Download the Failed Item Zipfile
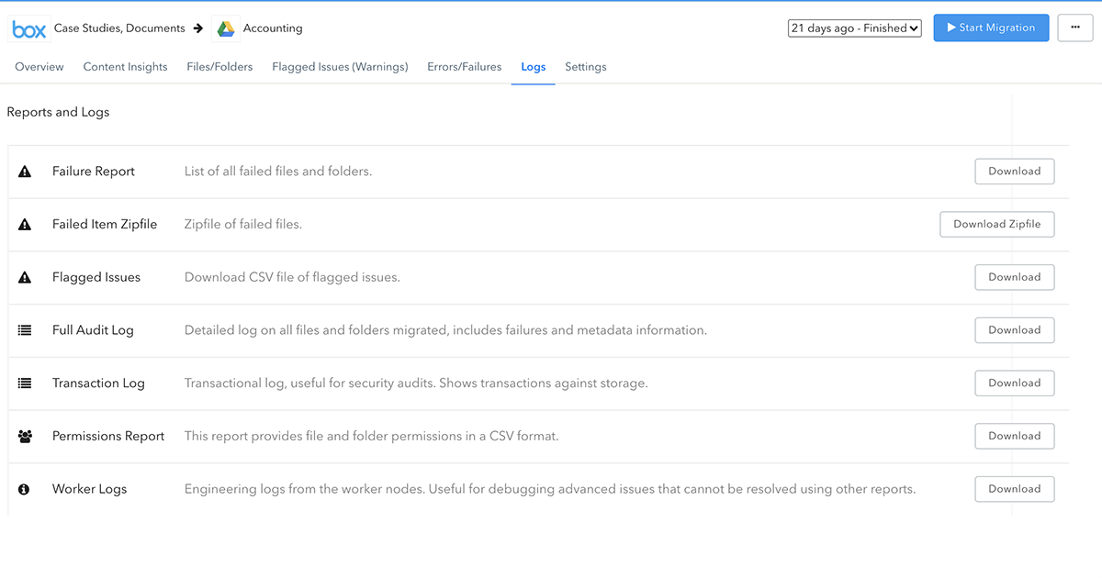 pos(996,224)
